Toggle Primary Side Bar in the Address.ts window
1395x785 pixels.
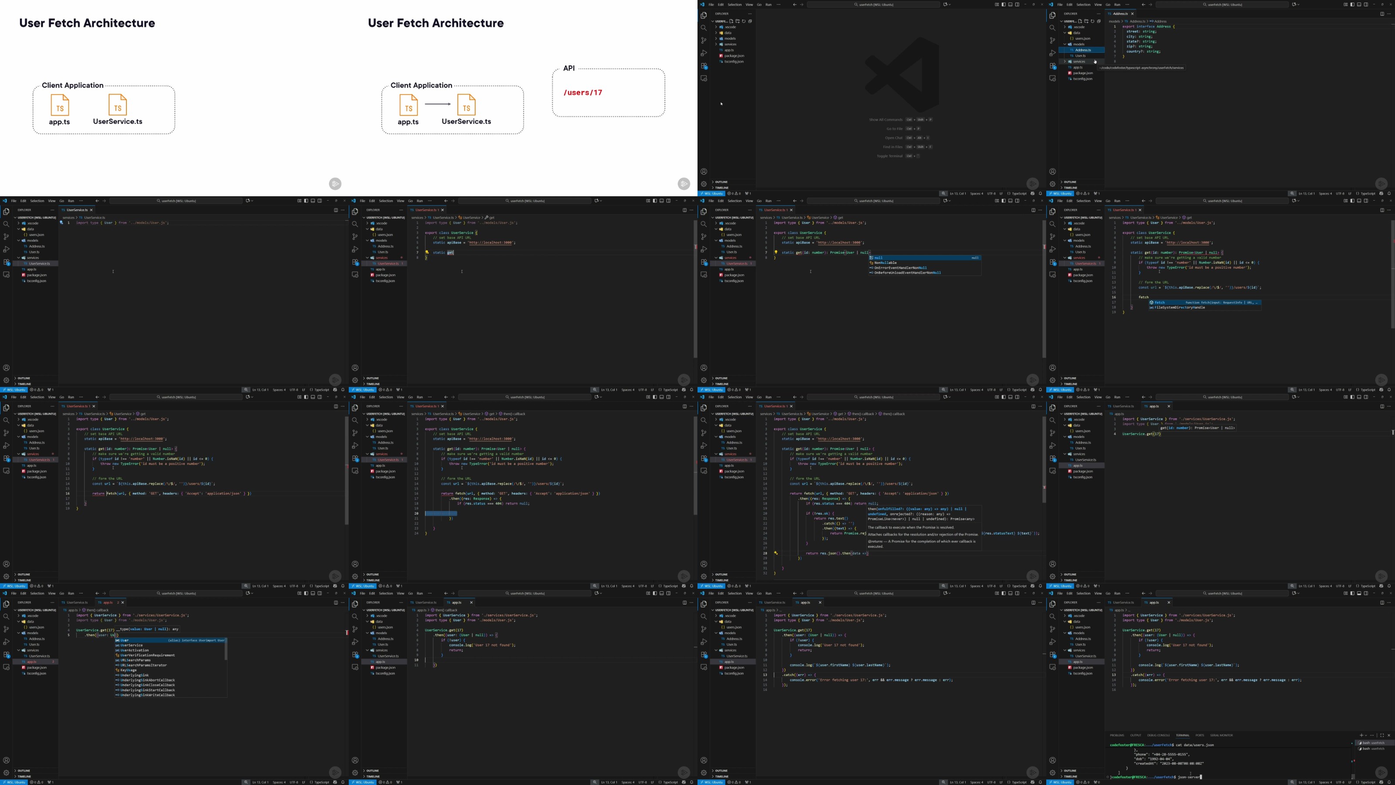point(1352,4)
